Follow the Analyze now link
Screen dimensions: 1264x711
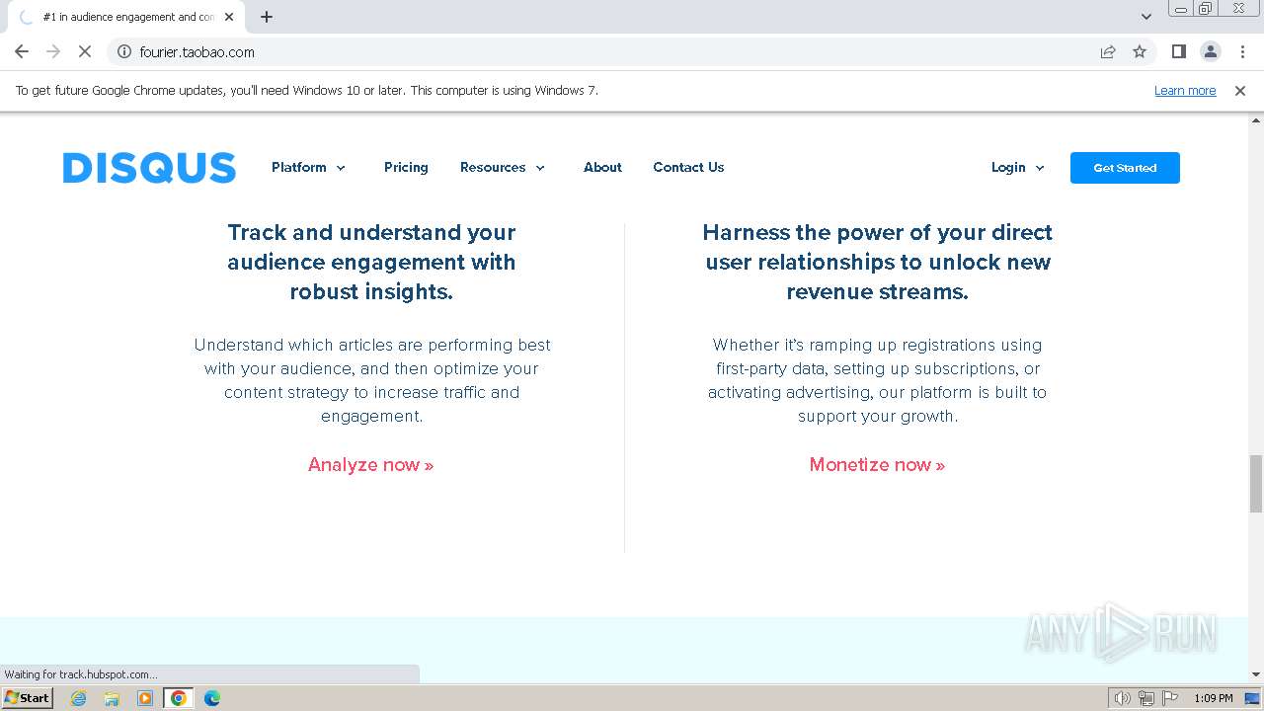click(371, 464)
